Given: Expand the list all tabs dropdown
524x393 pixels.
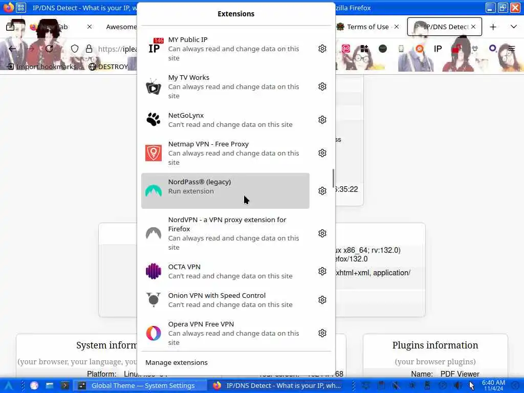Looking at the screenshot, I should point(514,27).
